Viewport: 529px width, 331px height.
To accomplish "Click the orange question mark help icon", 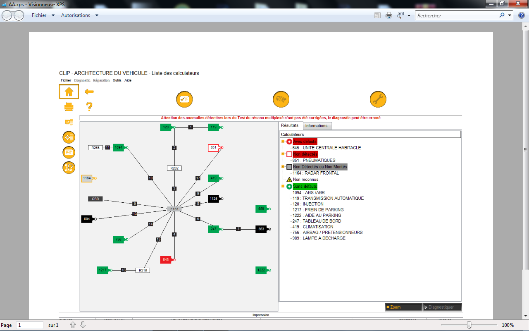I will (89, 107).
